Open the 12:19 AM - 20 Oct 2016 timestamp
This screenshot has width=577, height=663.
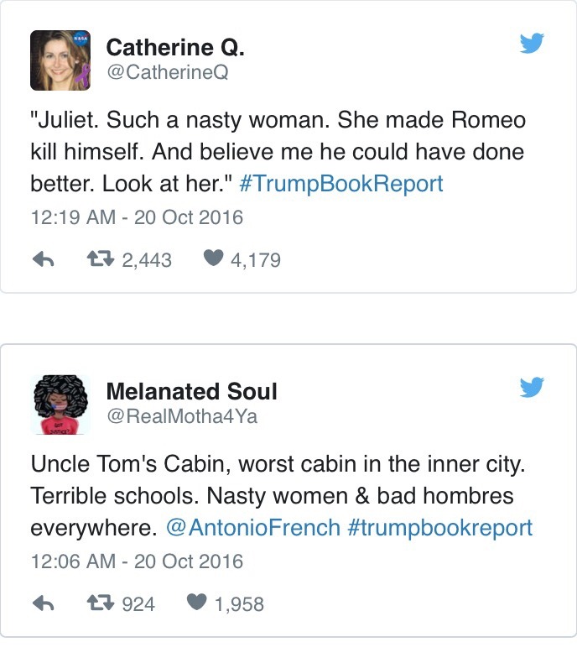(137, 217)
